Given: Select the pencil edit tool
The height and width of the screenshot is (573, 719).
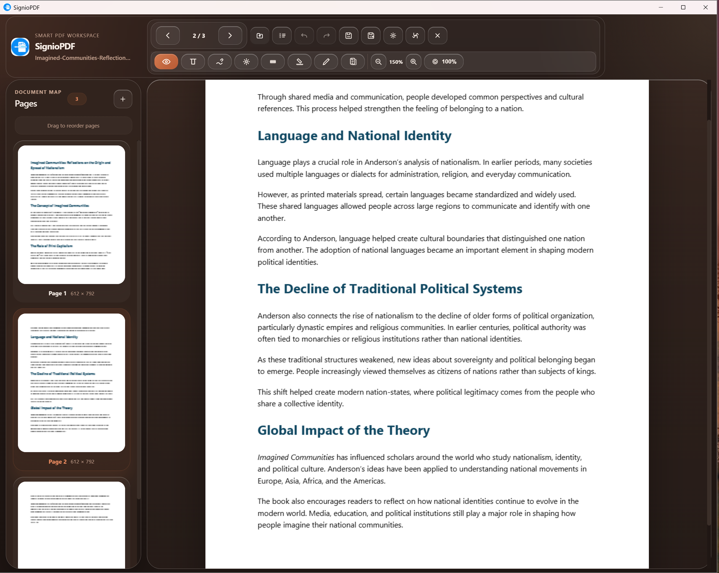Looking at the screenshot, I should (x=326, y=62).
